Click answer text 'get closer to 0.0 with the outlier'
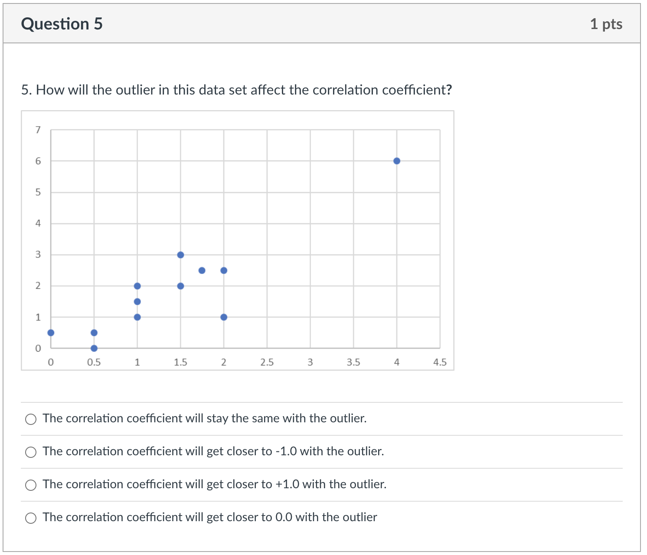The height and width of the screenshot is (555, 647). (292, 517)
